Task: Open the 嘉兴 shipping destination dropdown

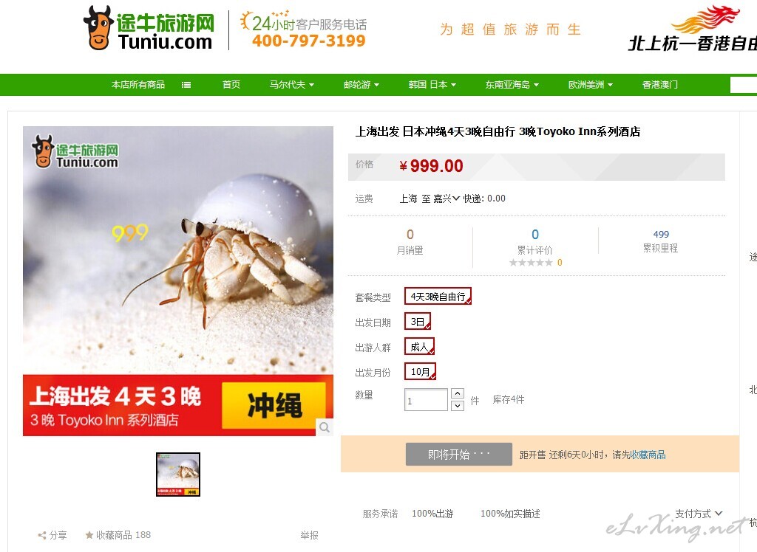Action: coord(446,199)
